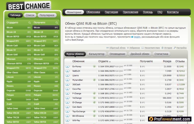Viewport: 194px width, 124px height.
Task: Click the Обменник column header
Action: [x=78, y=61]
